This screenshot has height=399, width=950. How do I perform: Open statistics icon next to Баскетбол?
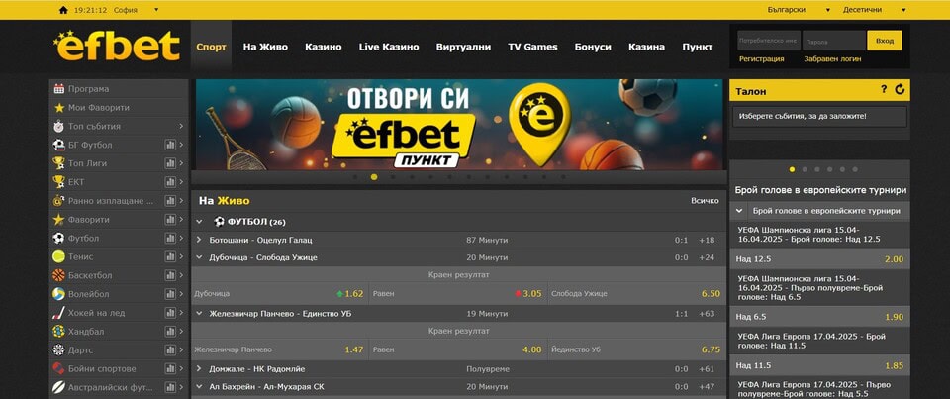click(x=170, y=275)
